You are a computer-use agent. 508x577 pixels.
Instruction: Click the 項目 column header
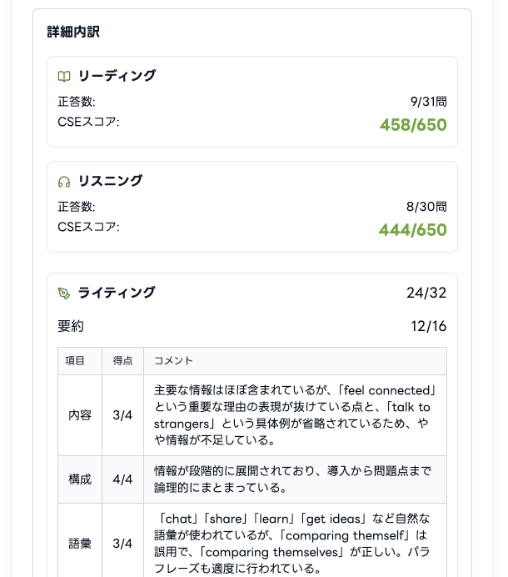click(75, 361)
